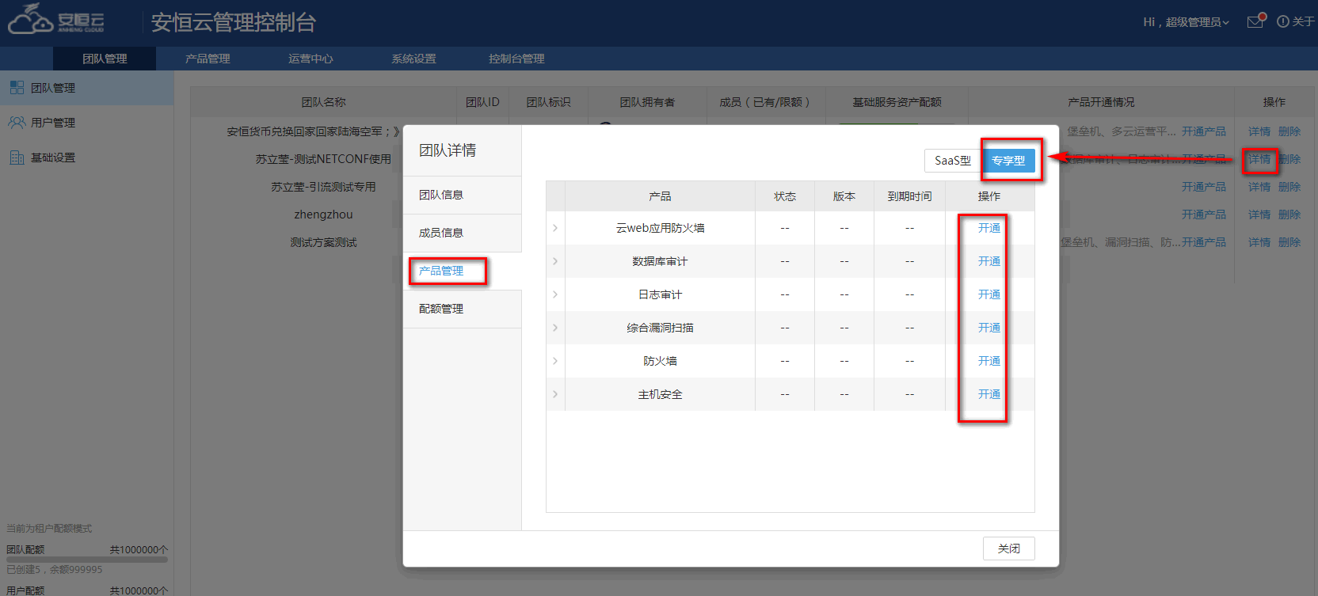This screenshot has height=596, width=1318.
Task: Expand the 防火墙 row chevron
Action: pyautogui.click(x=555, y=361)
